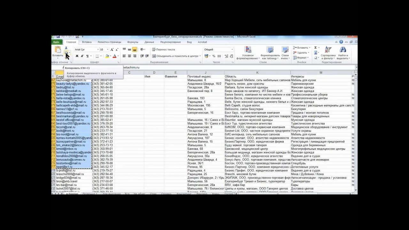Image resolution: width=409 pixels, height=230 pixels.
Task: Click Перенос текста (wrap text) button
Action: point(164,50)
